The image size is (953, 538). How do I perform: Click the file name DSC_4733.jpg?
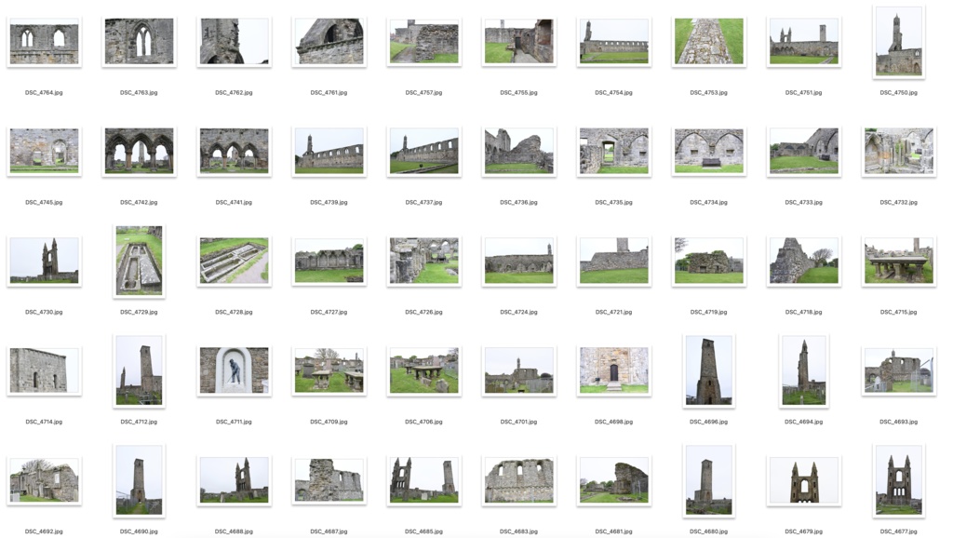(x=803, y=202)
